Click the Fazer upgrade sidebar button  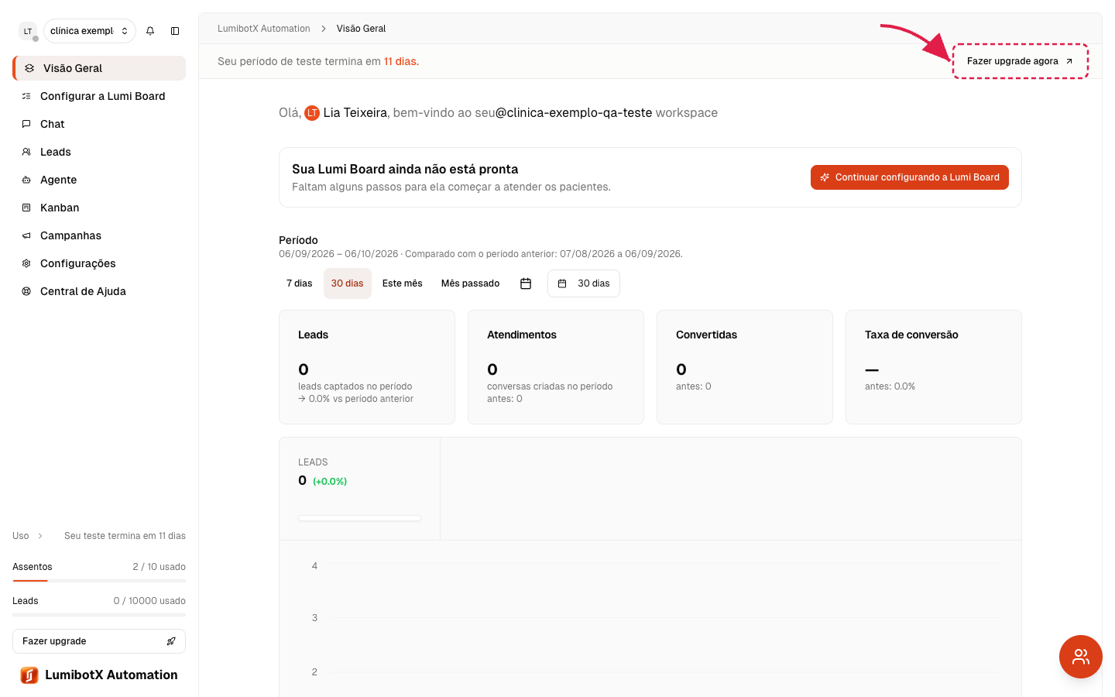[99, 641]
